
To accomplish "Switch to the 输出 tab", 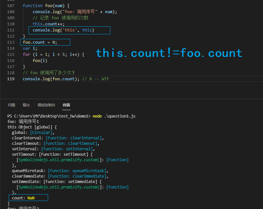I will 26,105.
